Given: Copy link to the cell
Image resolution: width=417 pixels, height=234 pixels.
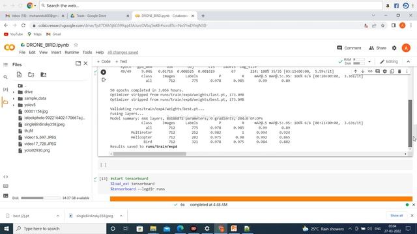Looking at the screenshot, I should [370, 71].
